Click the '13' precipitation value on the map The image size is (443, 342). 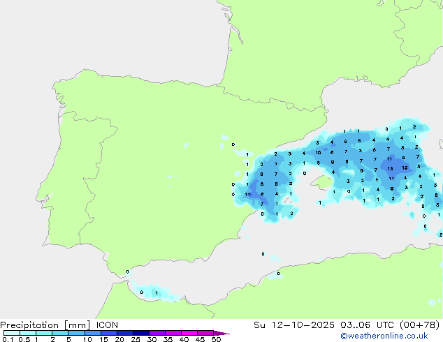coord(390,168)
